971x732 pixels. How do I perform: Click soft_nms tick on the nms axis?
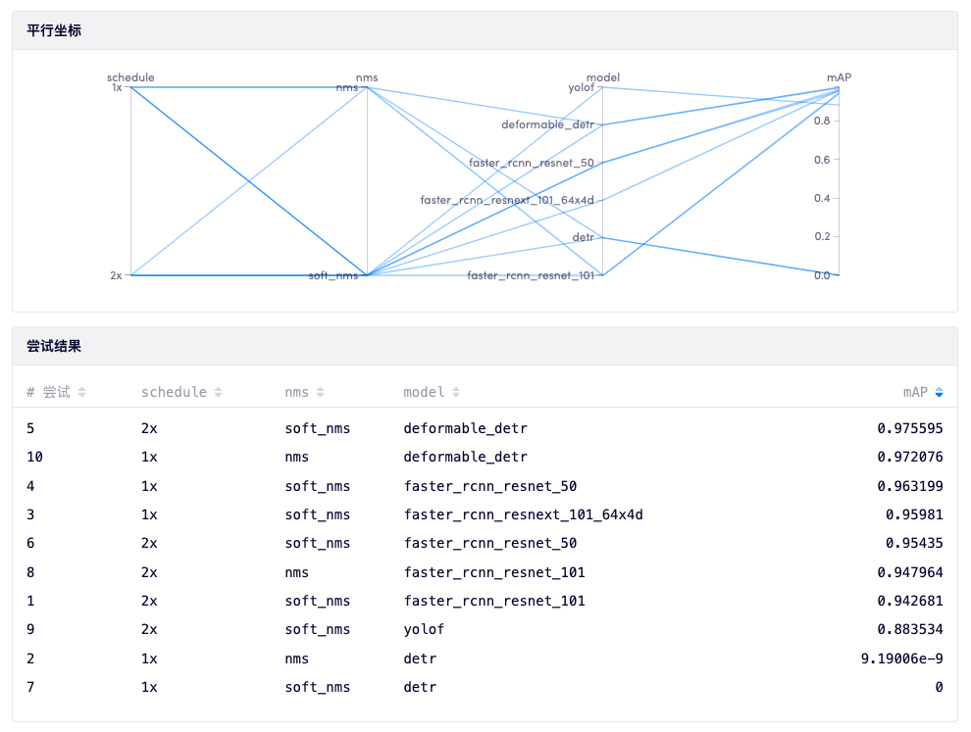(333, 276)
